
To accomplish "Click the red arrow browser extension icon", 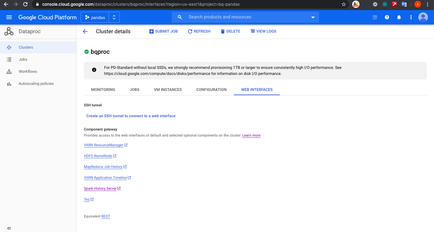I will click(x=394, y=4).
